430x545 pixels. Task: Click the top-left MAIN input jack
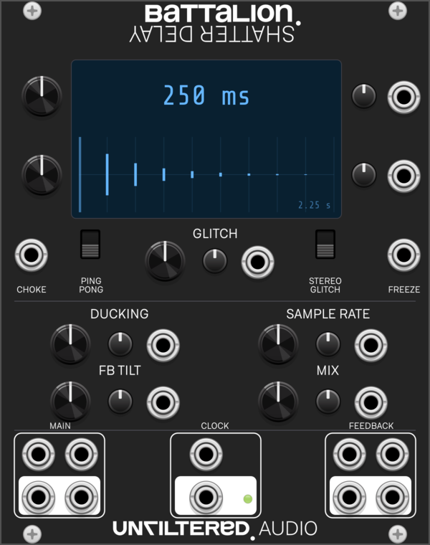tap(38, 454)
